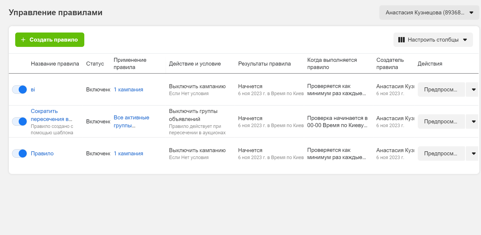Open the Все активные группы link
Image resolution: width=481 pixels, height=235 pixels.
point(131,121)
